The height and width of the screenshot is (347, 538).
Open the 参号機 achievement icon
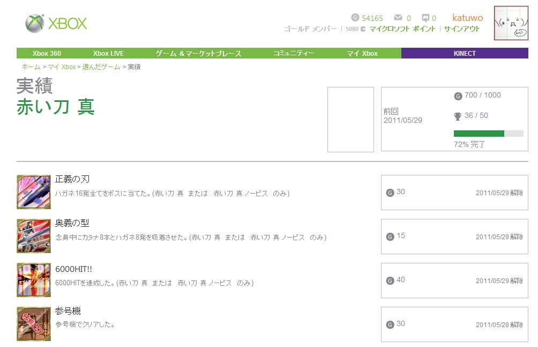coord(34,323)
